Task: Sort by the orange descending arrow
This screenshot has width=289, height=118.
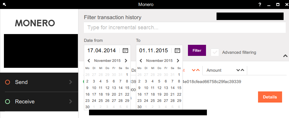Action: point(194,70)
